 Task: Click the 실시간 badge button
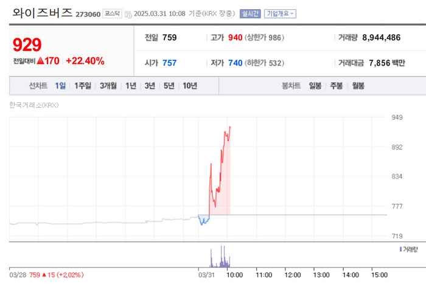tap(250, 13)
